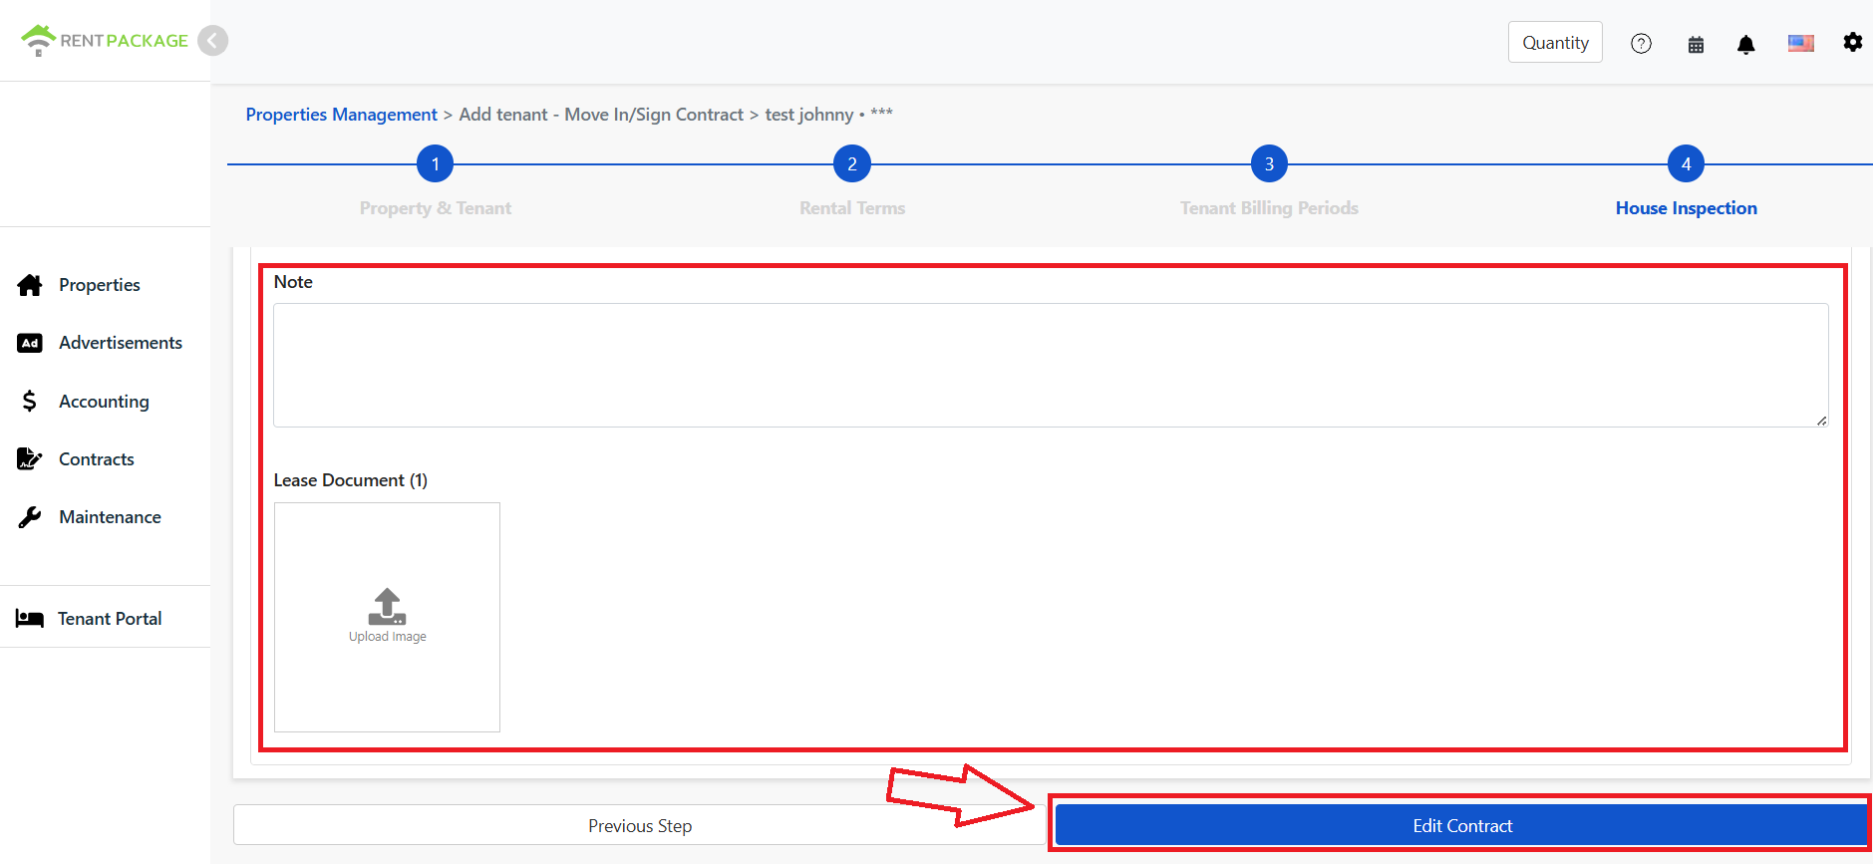1873x864 pixels.
Task: Click 'Add tenant - Move In/Sign Contract' breadcrumb
Action: 601,115
